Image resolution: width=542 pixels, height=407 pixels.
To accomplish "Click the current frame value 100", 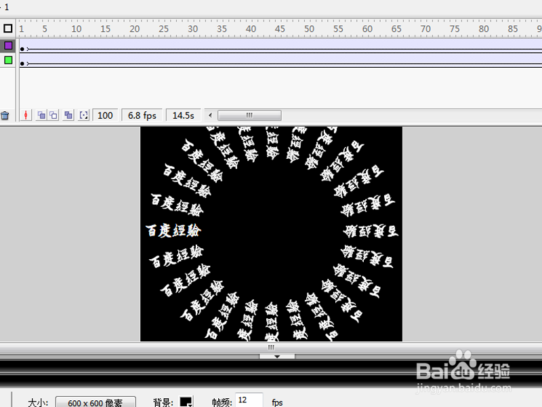I will coord(105,115).
